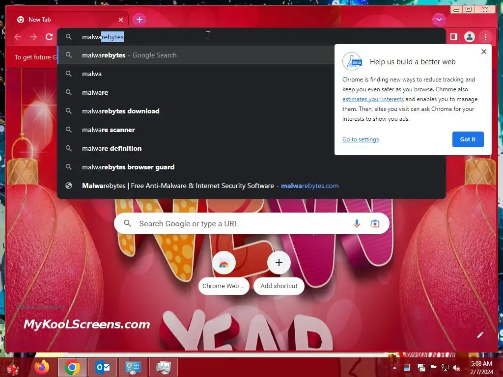The image size is (503, 377).
Task: Click the customize page pencil icon
Action: click(x=480, y=335)
